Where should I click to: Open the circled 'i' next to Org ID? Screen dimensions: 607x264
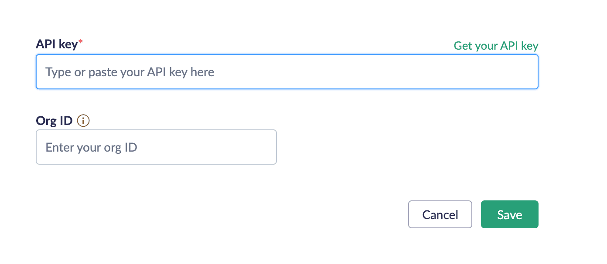pyautogui.click(x=83, y=121)
